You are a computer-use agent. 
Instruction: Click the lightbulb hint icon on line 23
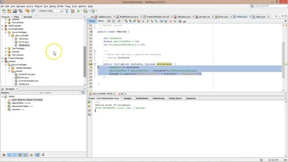pyautogui.click(x=91, y=67)
